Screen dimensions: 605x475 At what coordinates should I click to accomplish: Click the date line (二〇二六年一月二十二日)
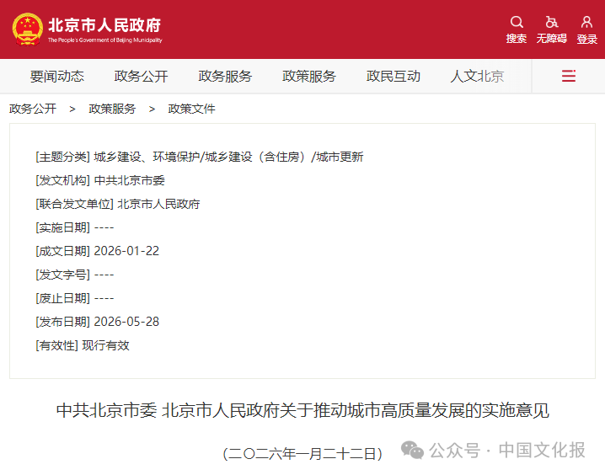302,454
